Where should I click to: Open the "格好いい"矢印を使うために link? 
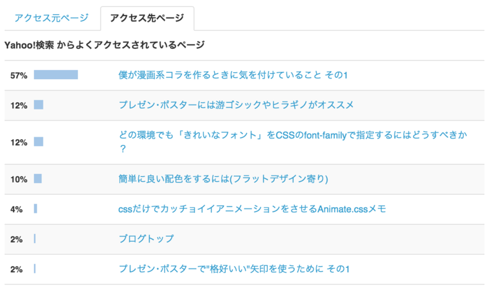234,269
